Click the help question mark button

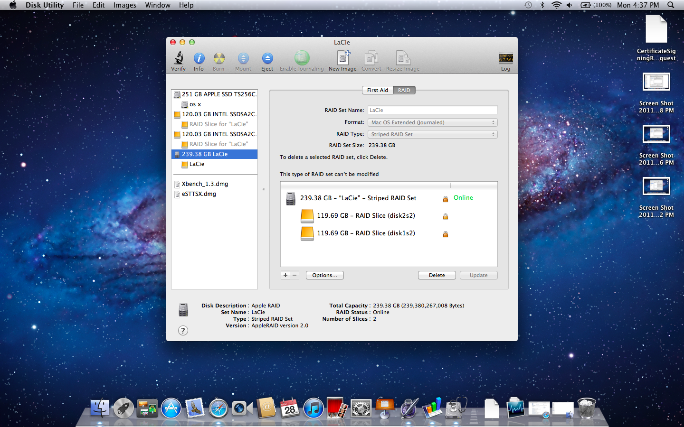click(183, 331)
